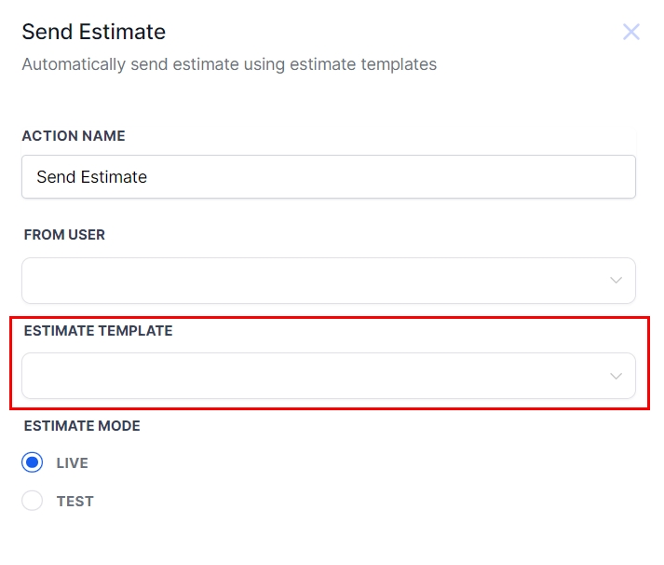
Task: Select the LIVE radio button circle
Action: click(33, 462)
